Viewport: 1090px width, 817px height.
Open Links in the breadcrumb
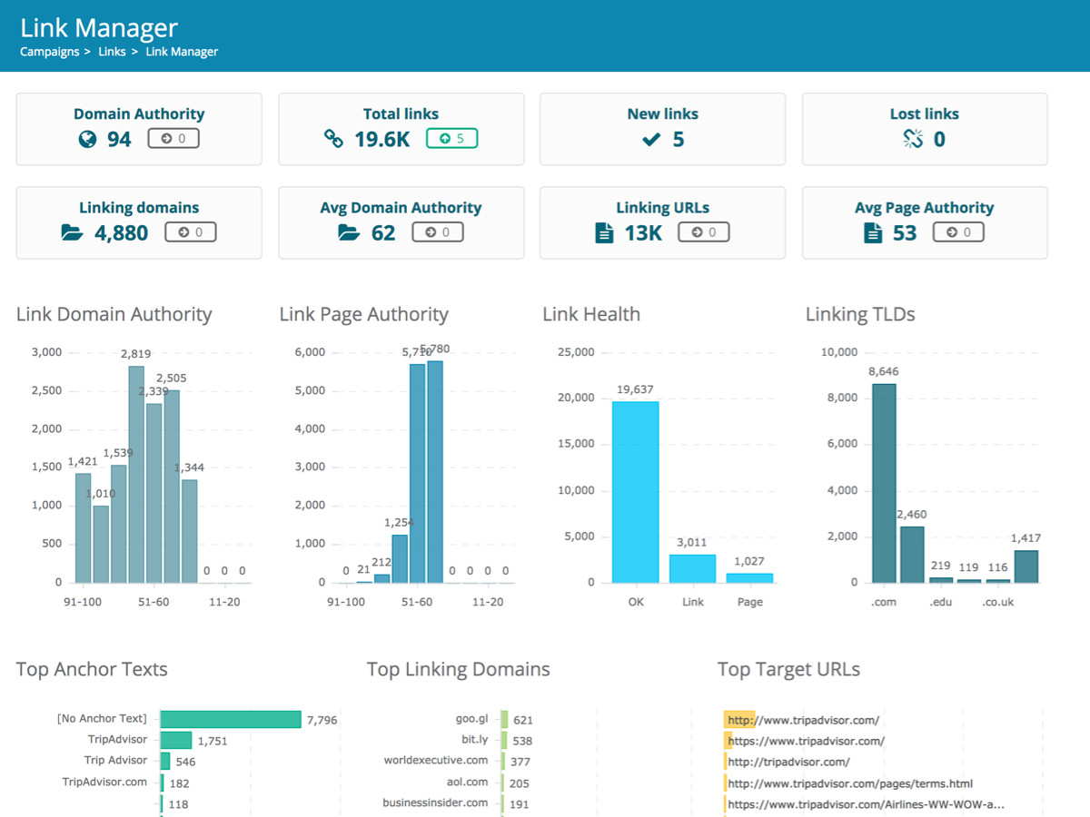pos(112,52)
